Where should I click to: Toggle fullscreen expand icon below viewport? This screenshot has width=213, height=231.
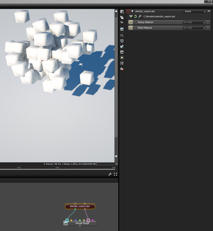[x=115, y=174]
